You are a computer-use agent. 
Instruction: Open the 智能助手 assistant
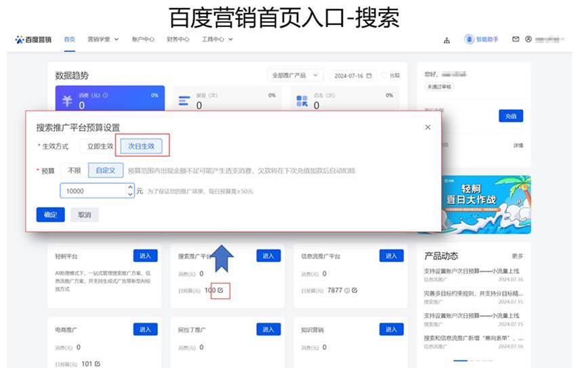coord(481,39)
